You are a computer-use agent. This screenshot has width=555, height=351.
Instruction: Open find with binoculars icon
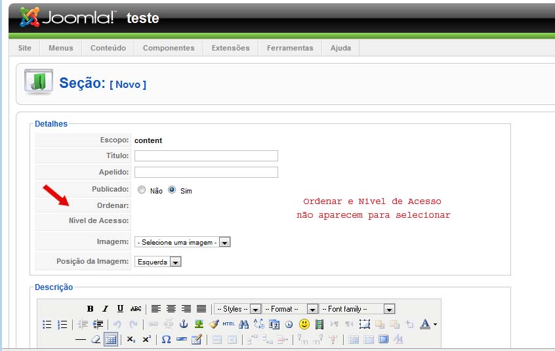point(244,324)
